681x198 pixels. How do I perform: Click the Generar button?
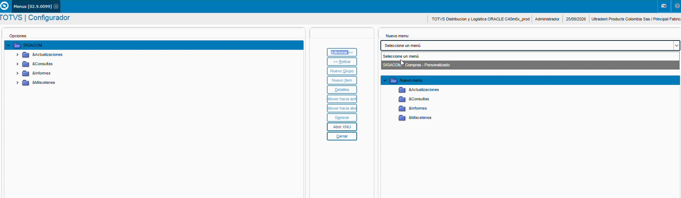tap(342, 118)
